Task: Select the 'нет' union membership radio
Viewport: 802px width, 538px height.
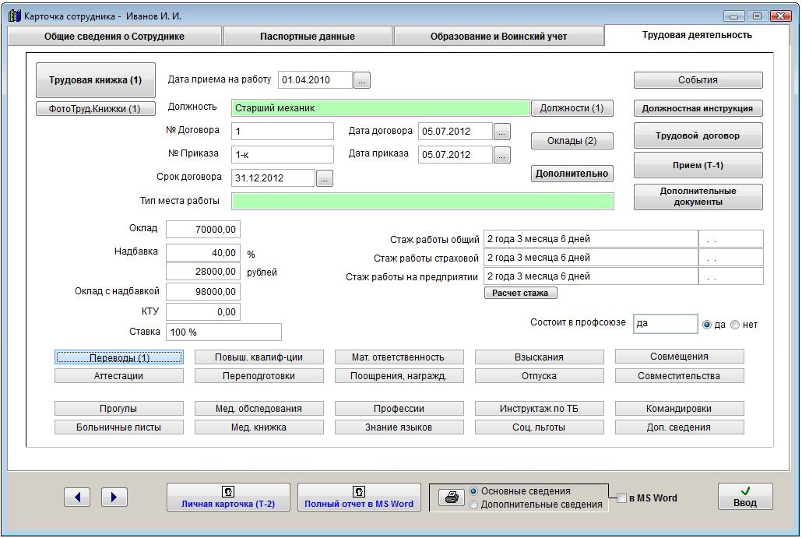Action: [x=735, y=325]
